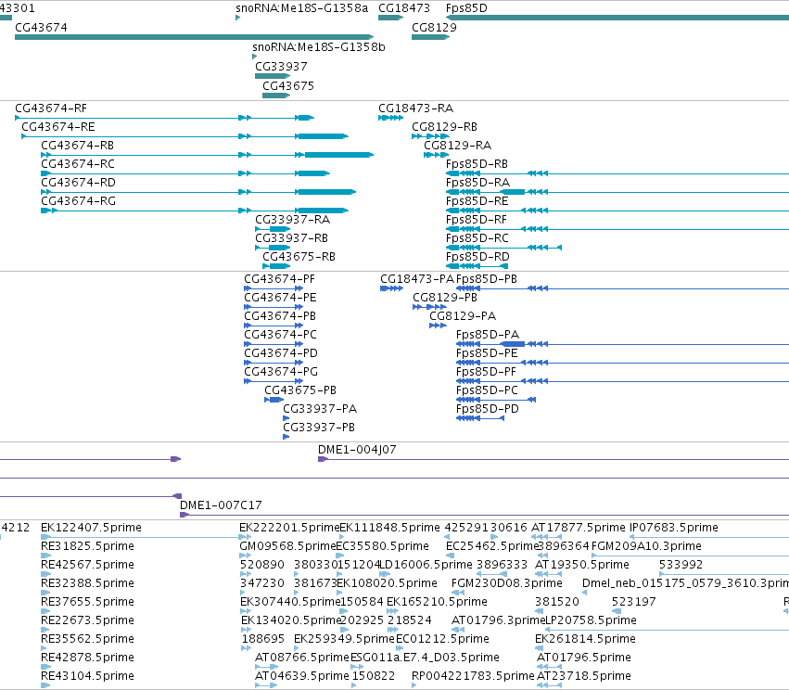Image resolution: width=789 pixels, height=690 pixels.
Task: Click protein label CG43674-PF
Action: coord(279,279)
